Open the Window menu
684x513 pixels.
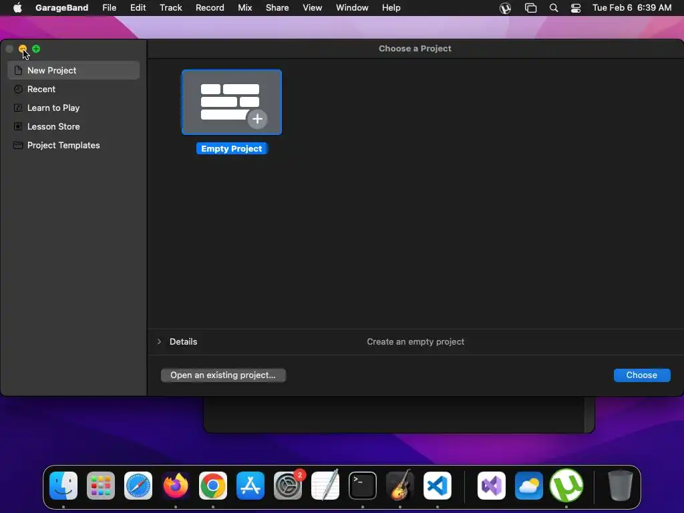352,8
